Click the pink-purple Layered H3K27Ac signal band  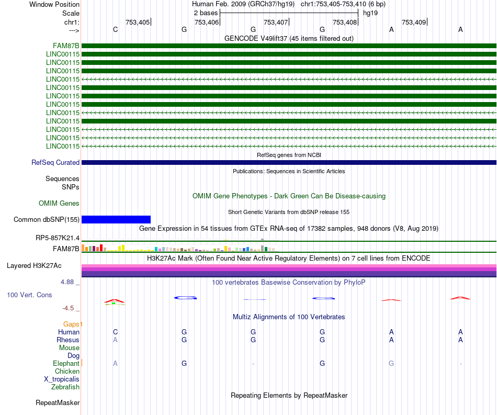pos(289,271)
